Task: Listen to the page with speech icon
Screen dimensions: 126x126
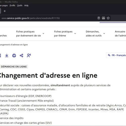Action: pyautogui.click(x=29, y=55)
